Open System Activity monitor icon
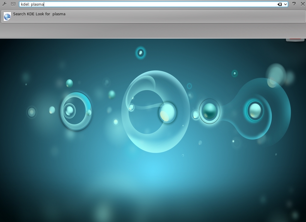 click(13, 4)
